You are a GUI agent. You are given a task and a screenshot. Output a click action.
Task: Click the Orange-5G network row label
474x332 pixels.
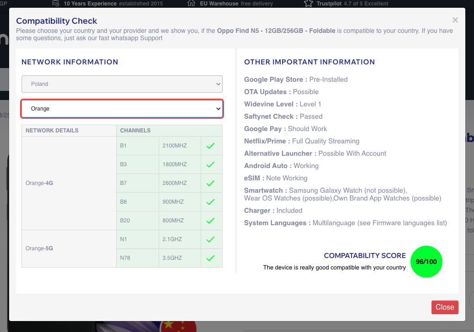click(x=39, y=248)
